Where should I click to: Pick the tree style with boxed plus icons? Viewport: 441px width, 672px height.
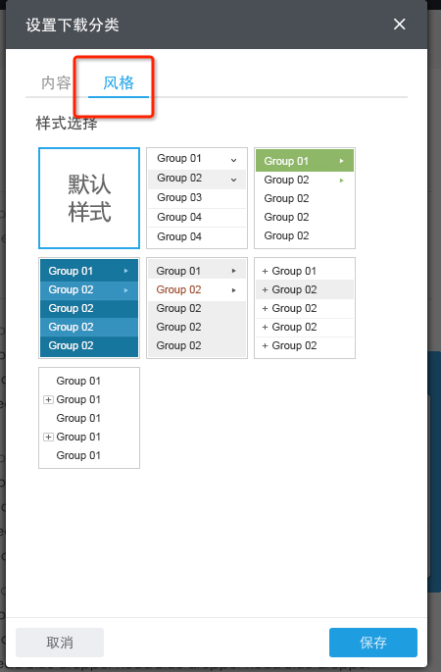[89, 418]
